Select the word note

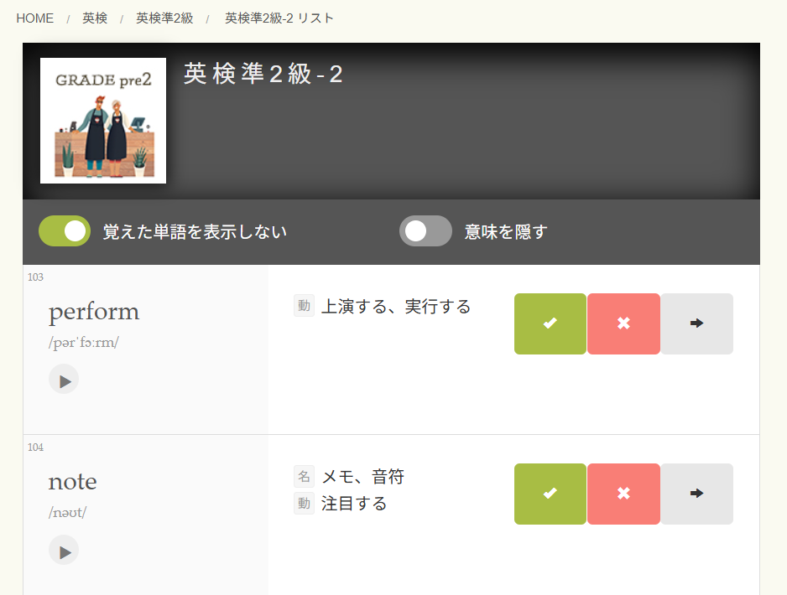tap(72, 482)
